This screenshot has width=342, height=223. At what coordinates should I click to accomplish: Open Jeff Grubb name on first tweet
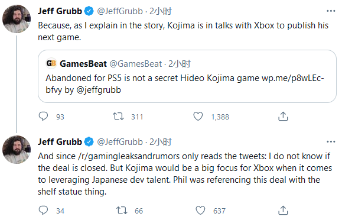click(x=60, y=11)
